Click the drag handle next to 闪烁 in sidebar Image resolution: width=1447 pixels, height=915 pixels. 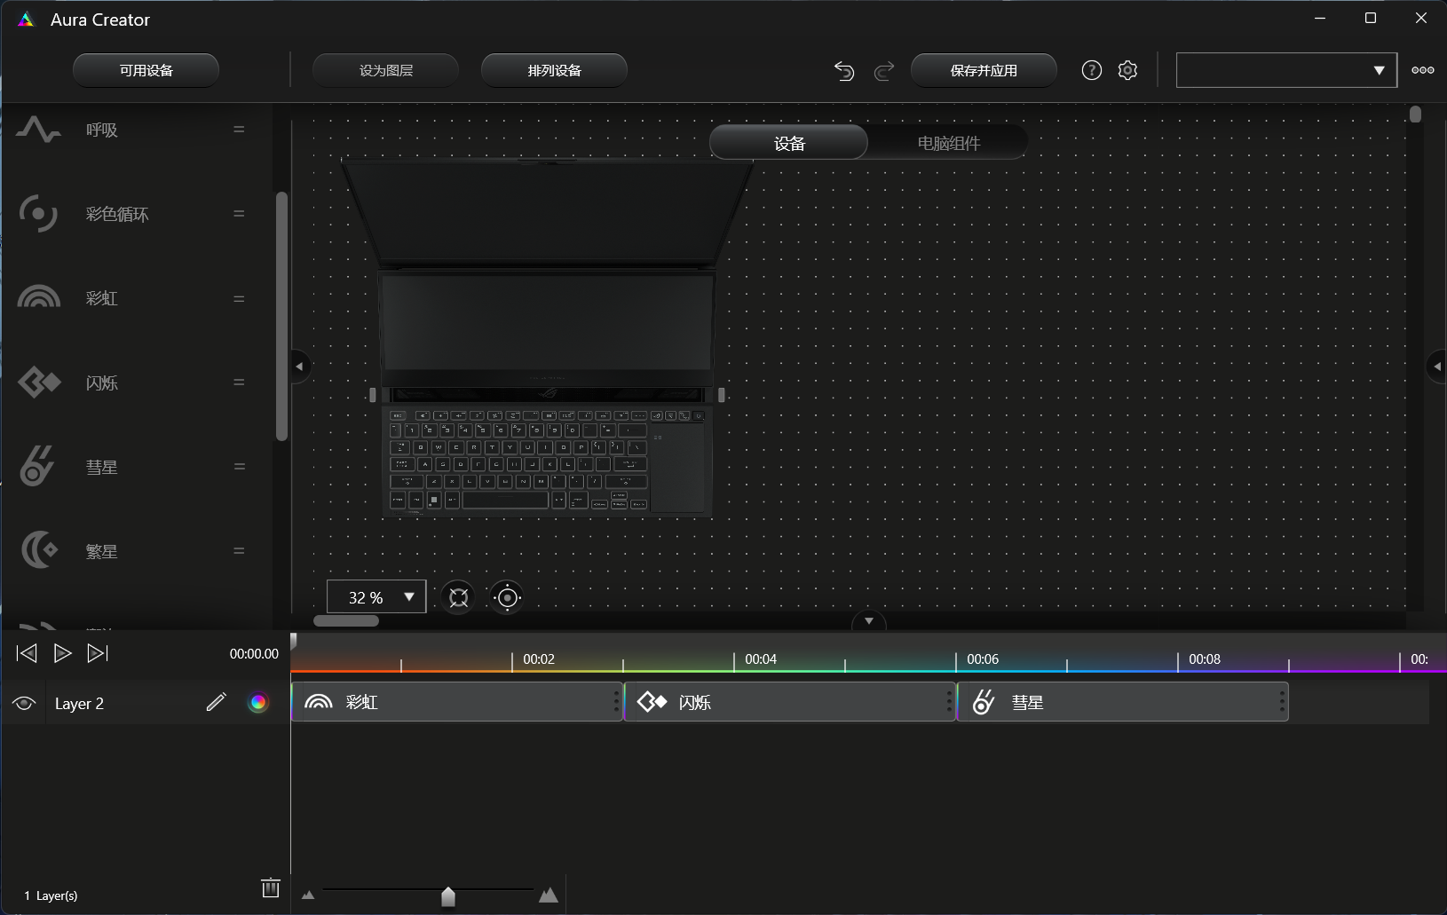click(239, 383)
